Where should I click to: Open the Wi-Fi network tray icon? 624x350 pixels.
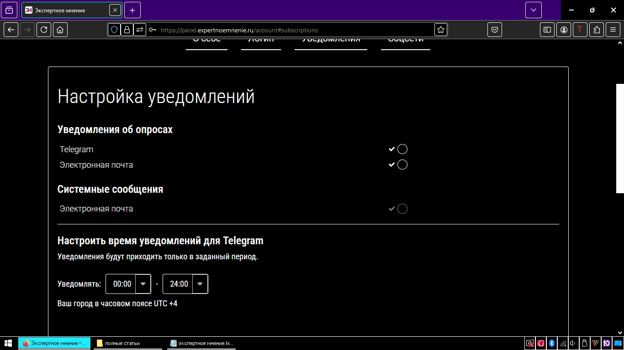563,343
